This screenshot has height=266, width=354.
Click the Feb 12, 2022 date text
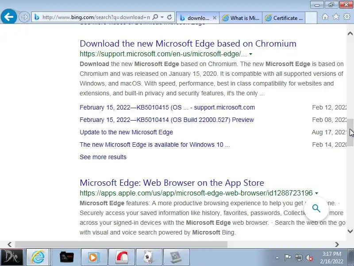point(329,107)
